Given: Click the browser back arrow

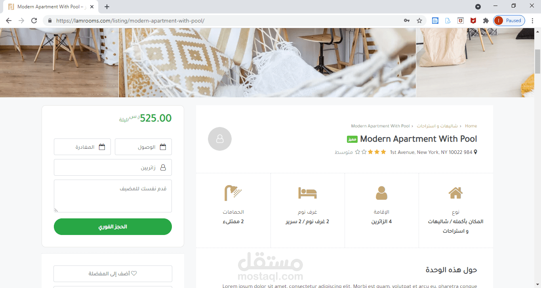Looking at the screenshot, I should coord(9,21).
